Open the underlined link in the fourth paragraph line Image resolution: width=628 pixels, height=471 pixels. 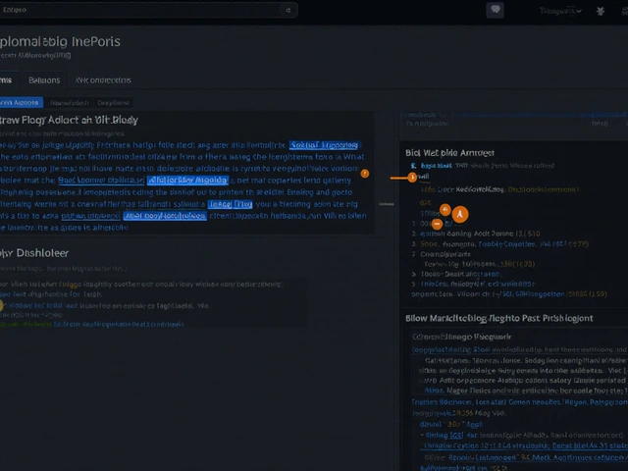[101, 181]
